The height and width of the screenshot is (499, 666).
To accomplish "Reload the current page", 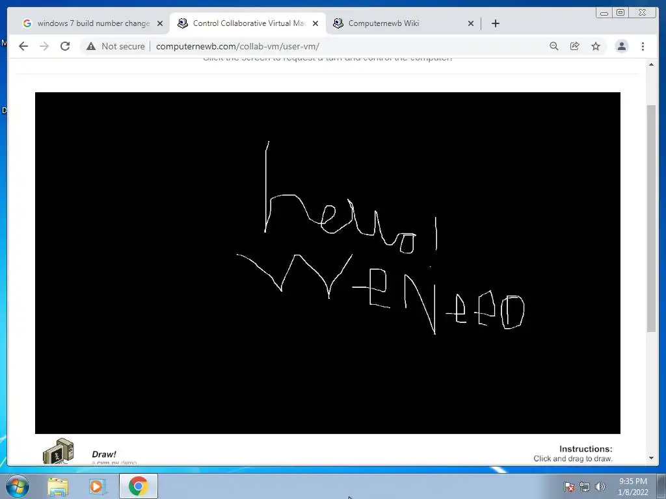I will [65, 46].
